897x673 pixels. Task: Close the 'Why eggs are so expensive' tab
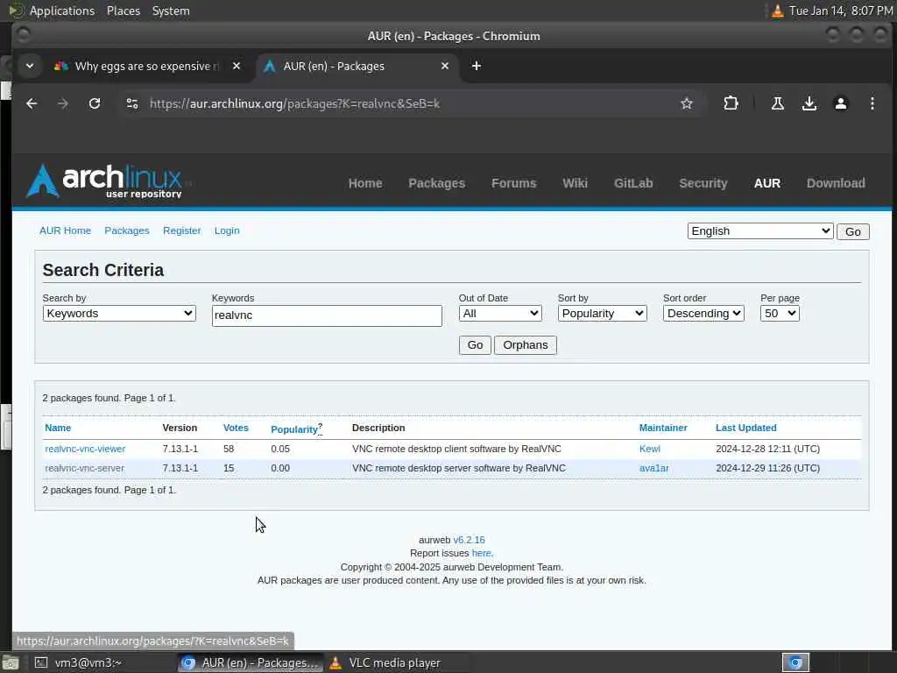click(237, 66)
